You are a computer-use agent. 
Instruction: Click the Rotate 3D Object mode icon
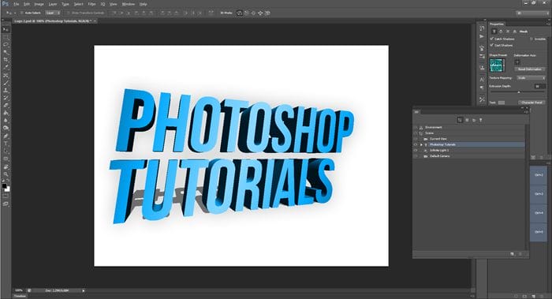pyautogui.click(x=240, y=13)
